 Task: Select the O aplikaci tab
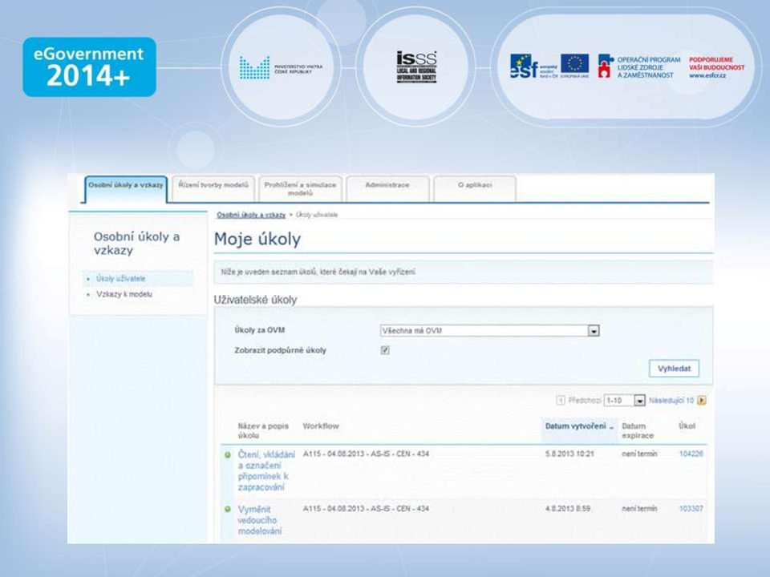pos(475,189)
